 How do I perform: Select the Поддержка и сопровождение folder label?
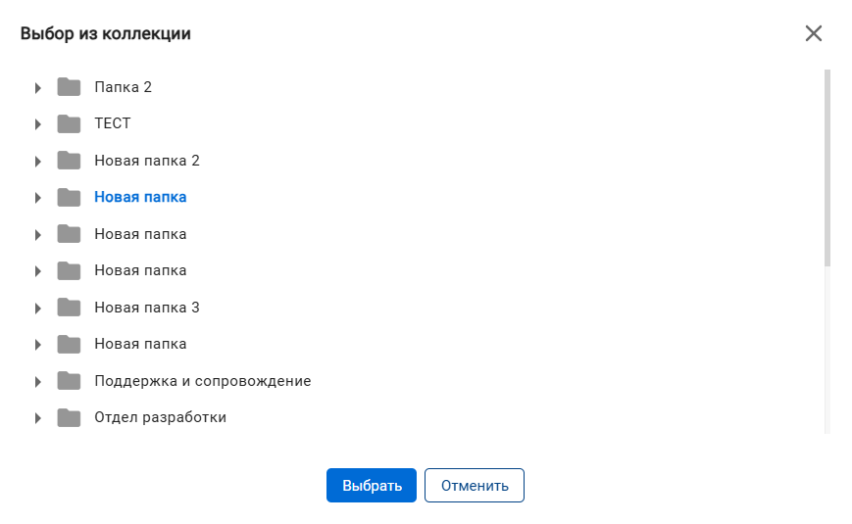tap(203, 381)
